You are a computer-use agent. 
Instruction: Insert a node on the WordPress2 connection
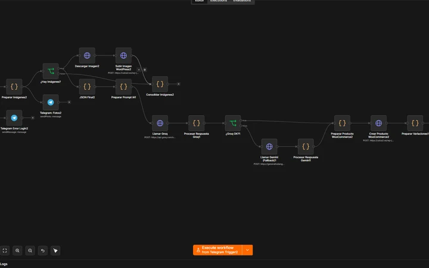point(139,70)
